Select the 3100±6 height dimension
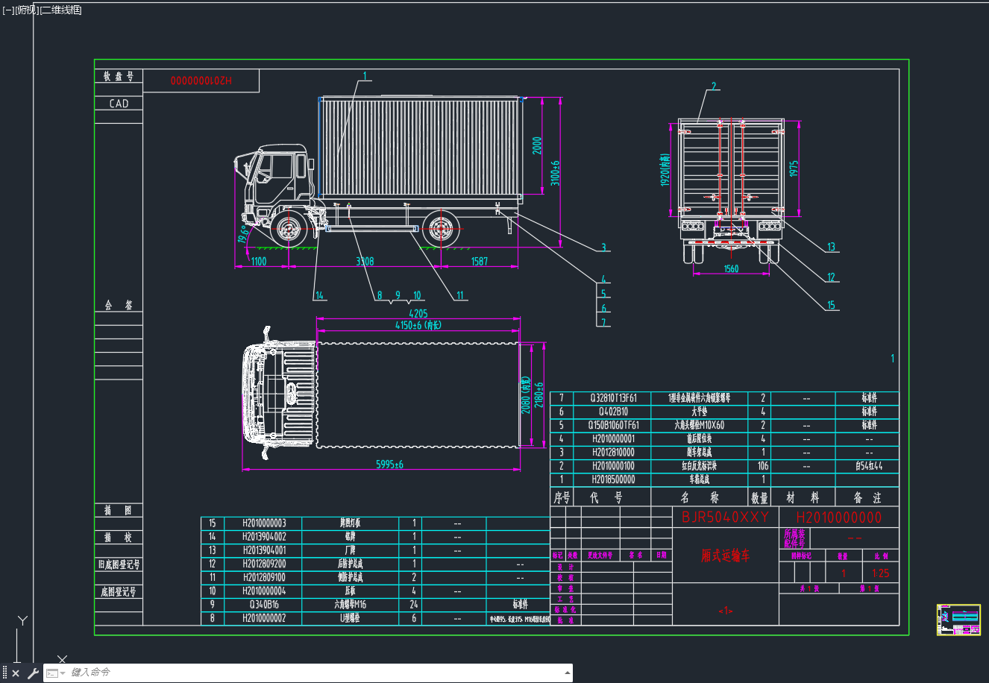The height and width of the screenshot is (683, 989). tap(556, 173)
